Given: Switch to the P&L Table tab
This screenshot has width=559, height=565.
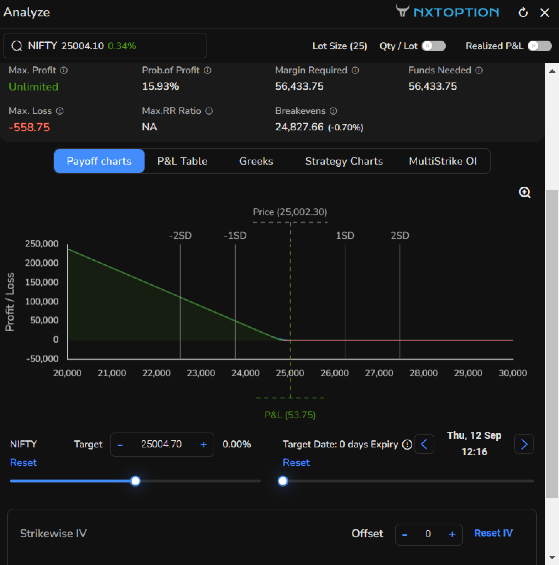Looking at the screenshot, I should pyautogui.click(x=182, y=161).
